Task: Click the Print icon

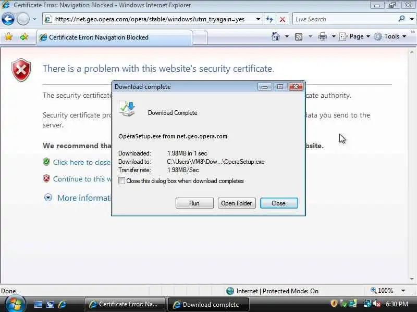Action: [x=322, y=36]
